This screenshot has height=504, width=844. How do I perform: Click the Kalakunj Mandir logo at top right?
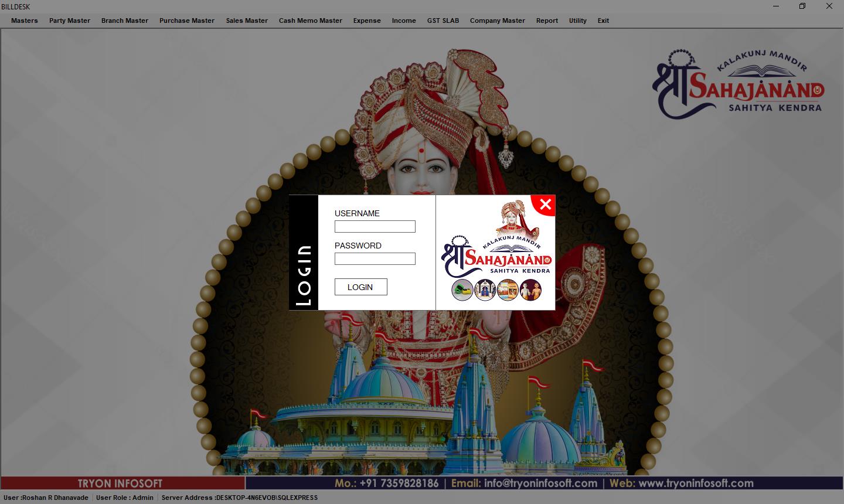[737, 85]
